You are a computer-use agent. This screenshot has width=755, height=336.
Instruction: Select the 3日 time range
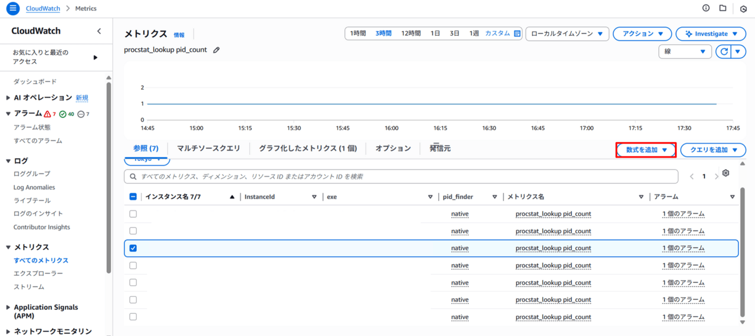[x=455, y=34]
